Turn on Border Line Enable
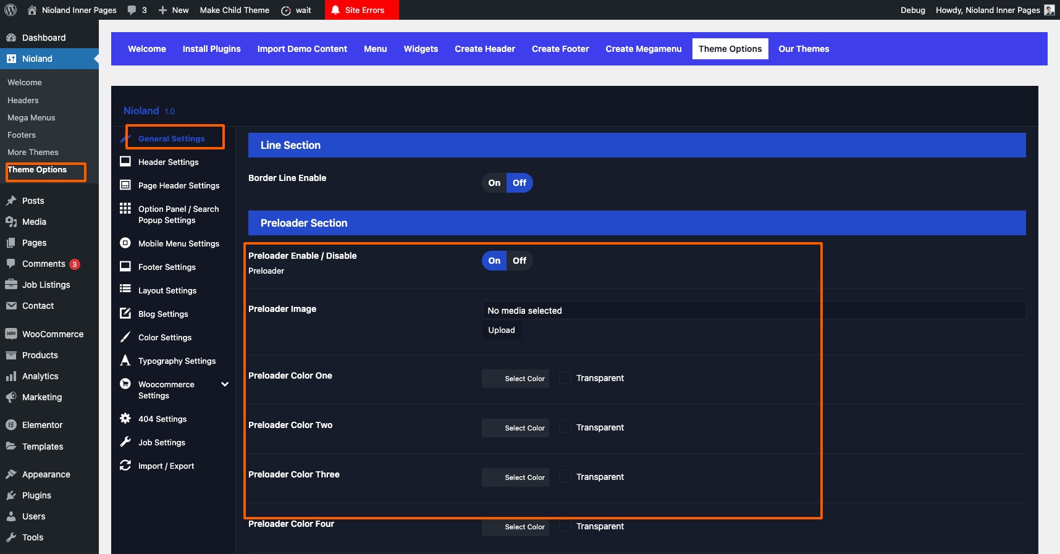 pyautogui.click(x=494, y=183)
